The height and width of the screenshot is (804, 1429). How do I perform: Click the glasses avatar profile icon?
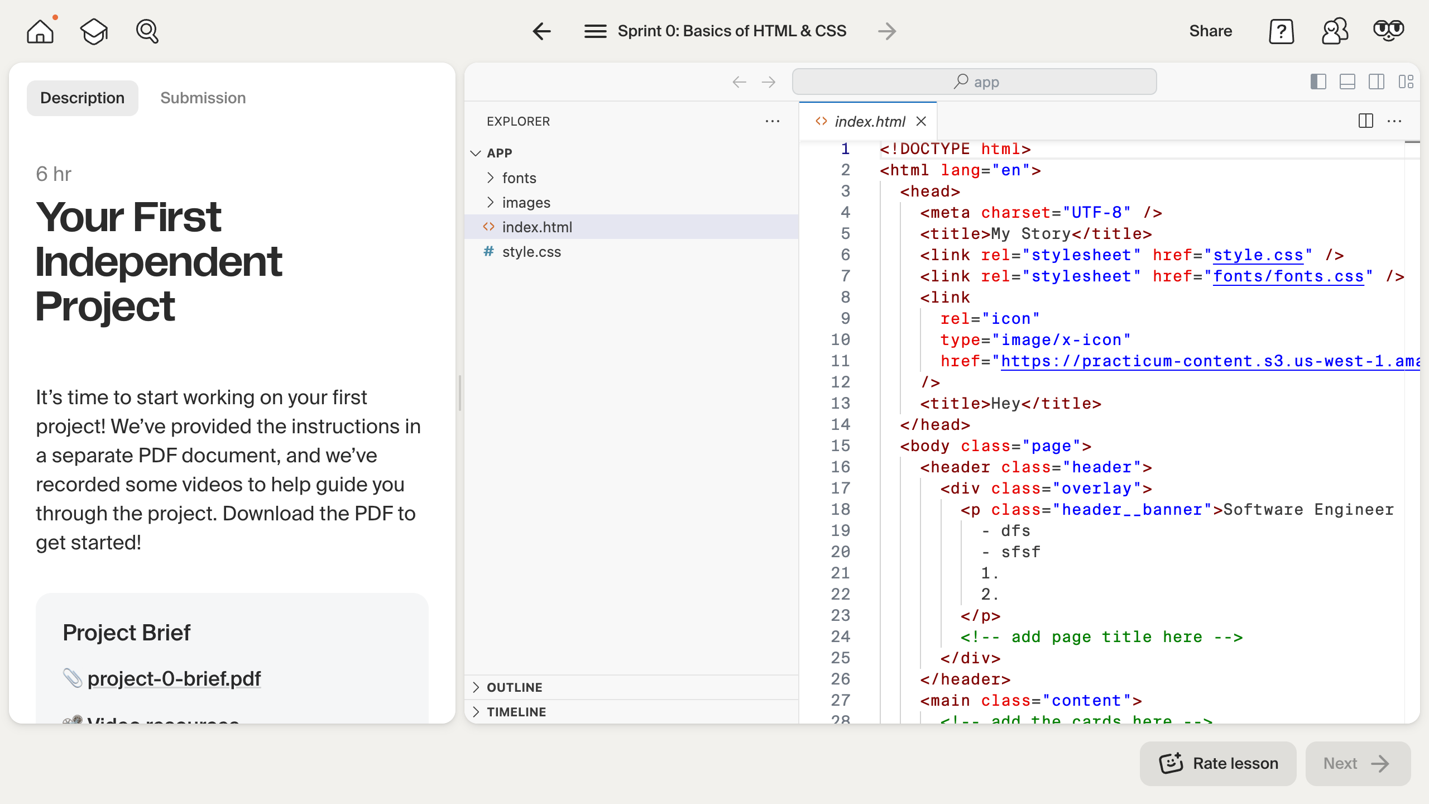point(1388,30)
